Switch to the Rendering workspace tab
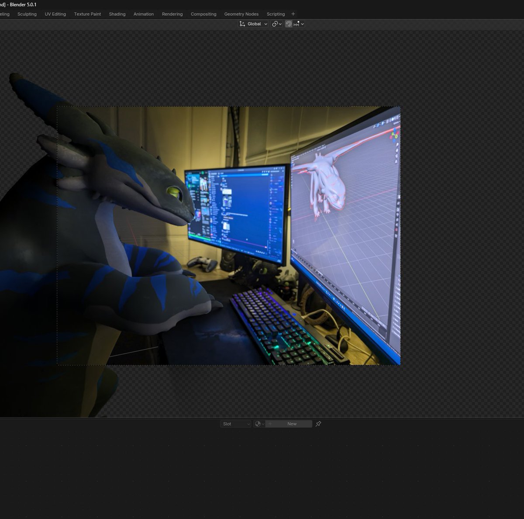Image resolution: width=524 pixels, height=519 pixels. (x=172, y=14)
